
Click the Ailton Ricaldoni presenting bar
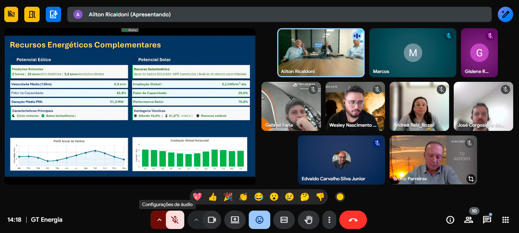(279, 15)
